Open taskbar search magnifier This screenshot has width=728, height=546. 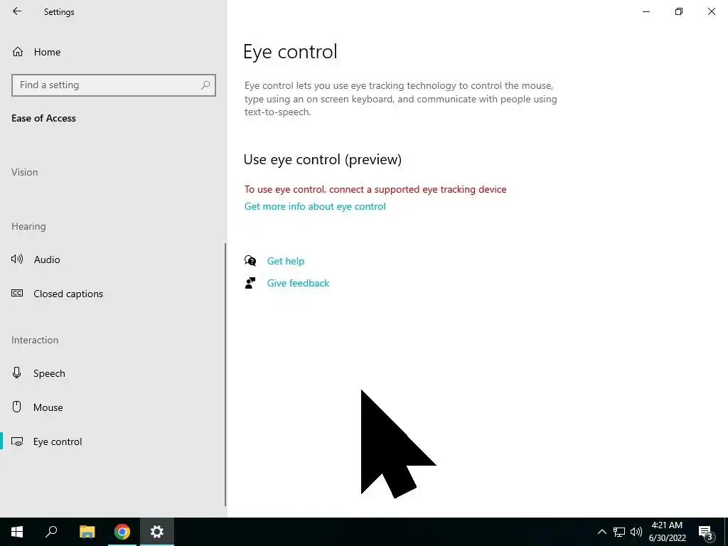point(51,532)
